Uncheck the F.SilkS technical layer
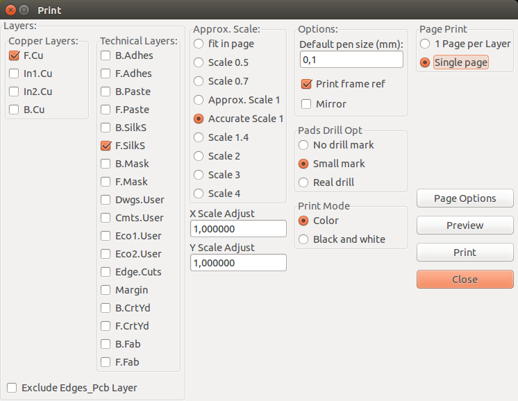This screenshot has height=401, width=518. click(x=106, y=146)
